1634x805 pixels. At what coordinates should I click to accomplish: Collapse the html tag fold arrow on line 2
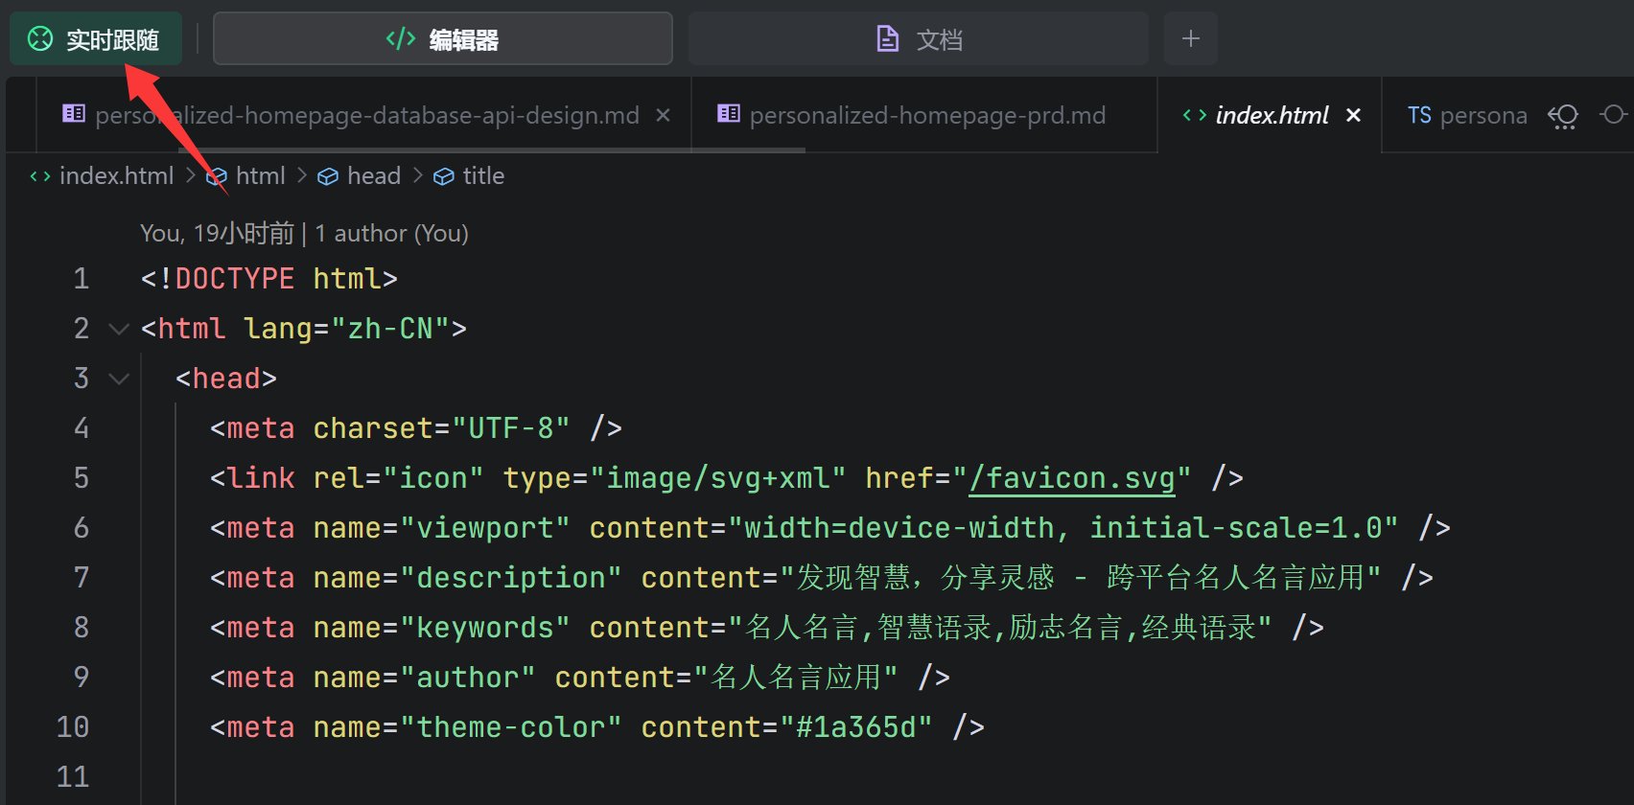click(x=119, y=330)
